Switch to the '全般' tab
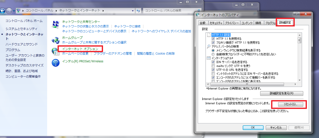 click(x=202, y=23)
